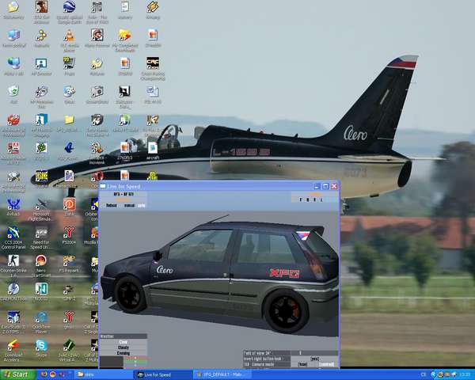Click the clock in the system tray

[x=466, y=374]
